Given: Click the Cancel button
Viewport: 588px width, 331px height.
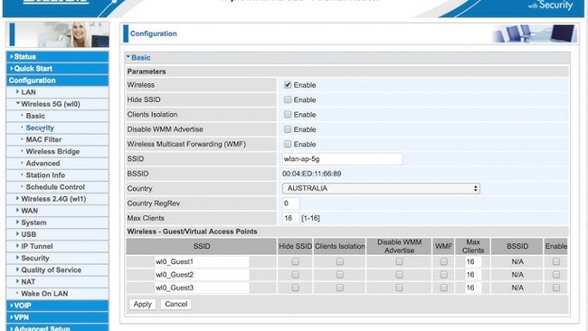Looking at the screenshot, I should (175, 304).
